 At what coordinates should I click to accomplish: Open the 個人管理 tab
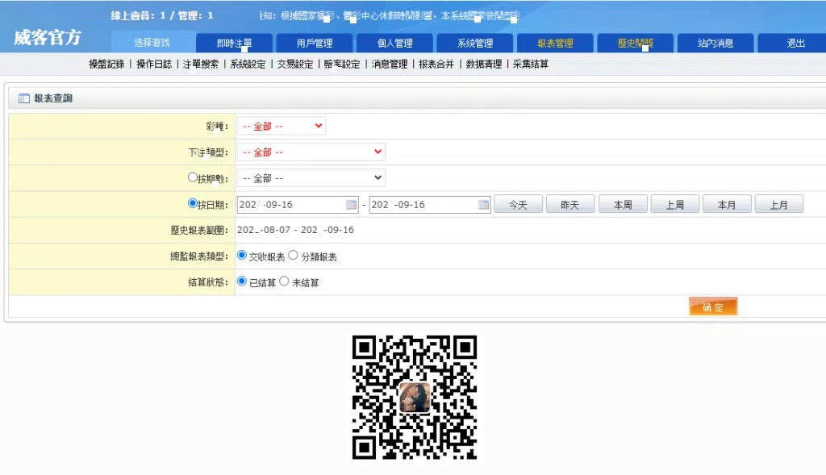click(x=394, y=44)
